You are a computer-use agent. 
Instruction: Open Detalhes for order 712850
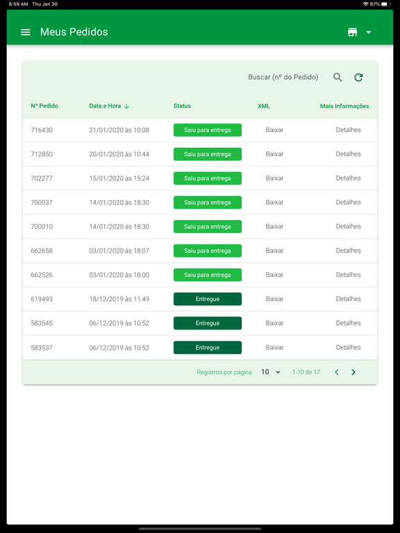349,154
